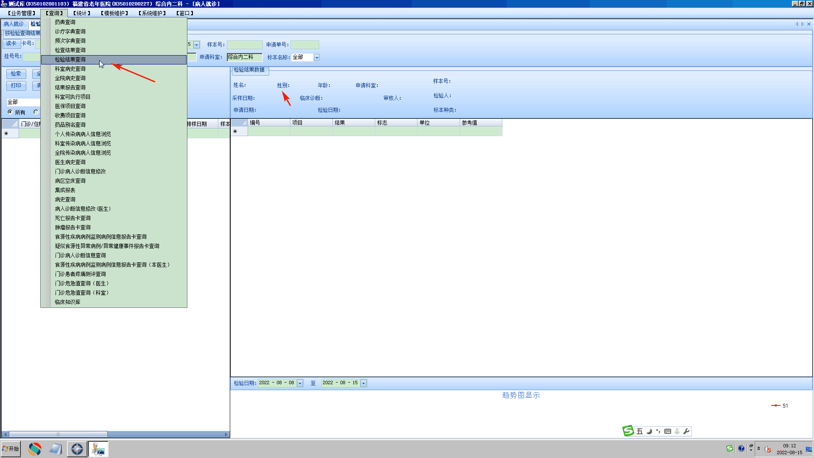Select the 所有 radio button
814x458 pixels.
pos(10,112)
